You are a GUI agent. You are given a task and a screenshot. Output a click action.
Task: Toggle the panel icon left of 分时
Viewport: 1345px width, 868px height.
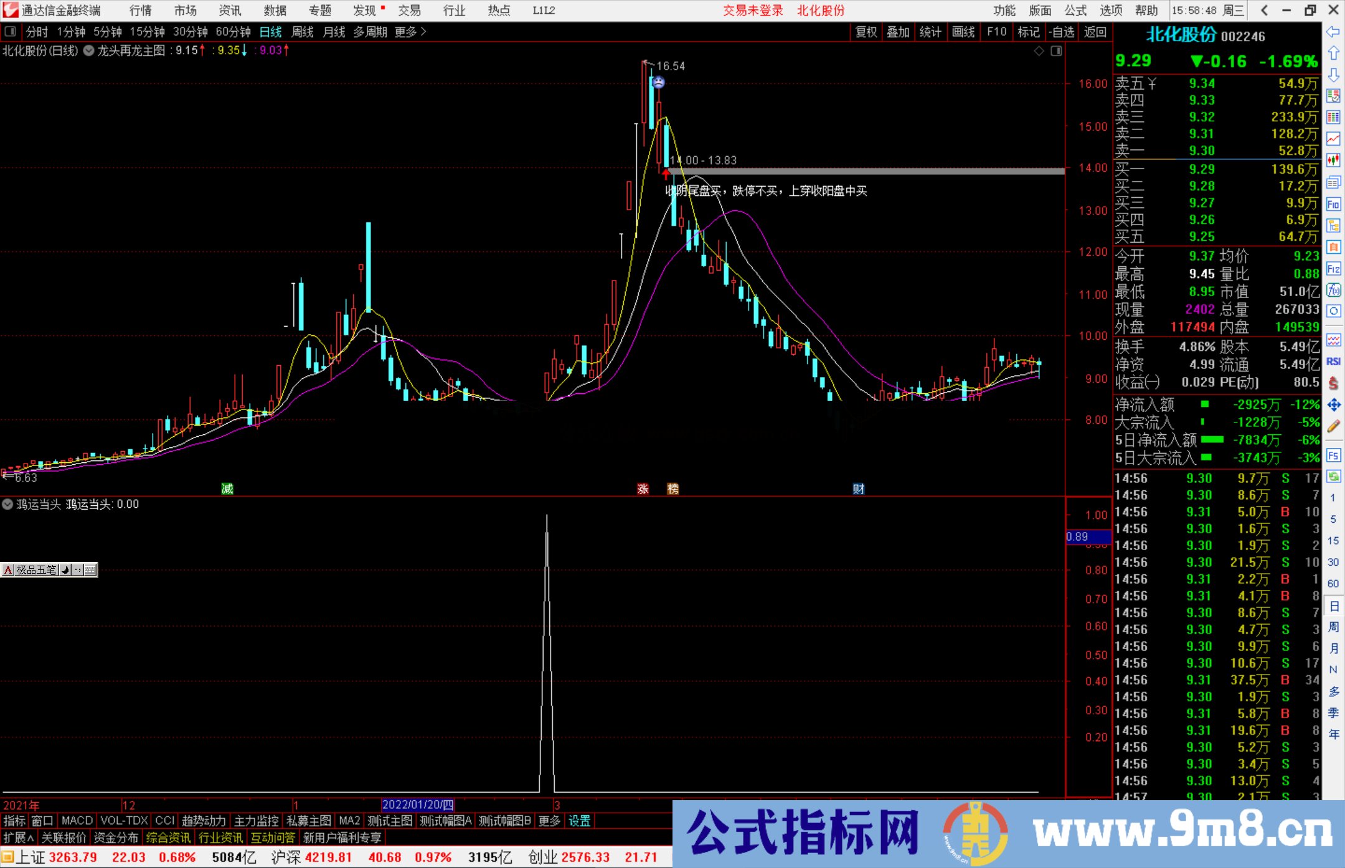pos(11,32)
